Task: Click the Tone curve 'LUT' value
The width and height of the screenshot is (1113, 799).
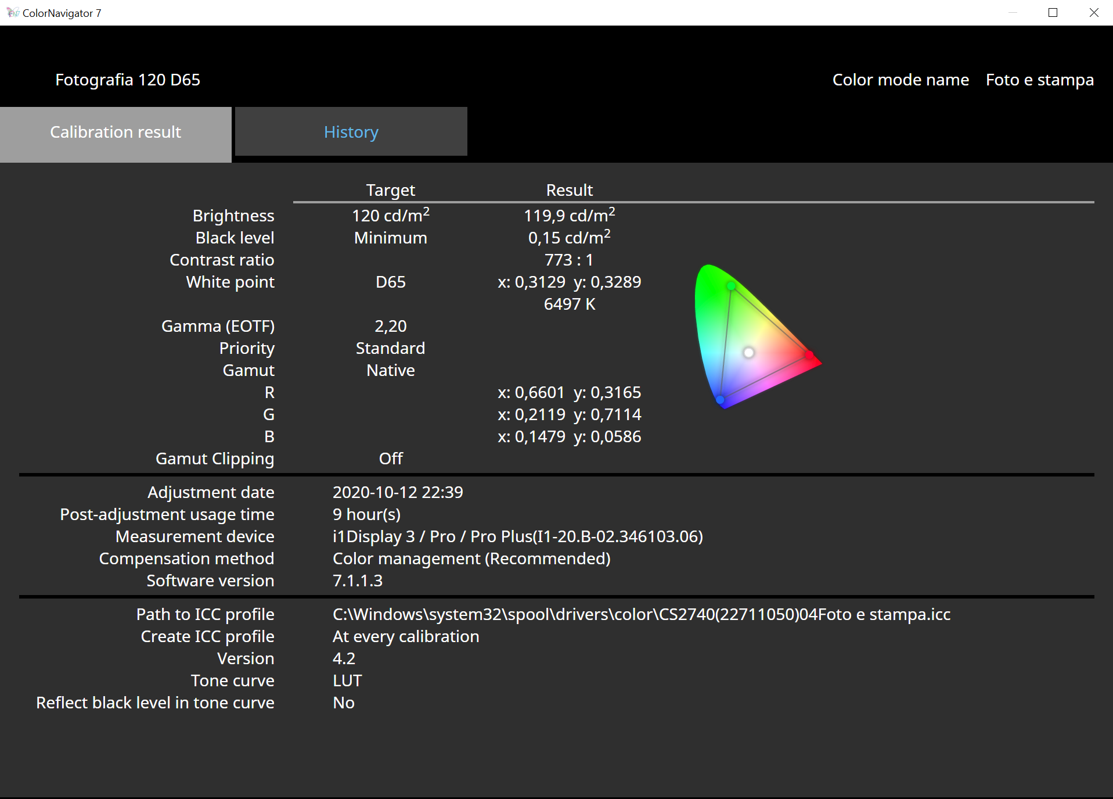Action: [x=347, y=680]
